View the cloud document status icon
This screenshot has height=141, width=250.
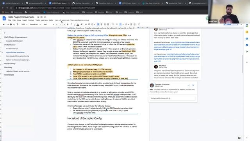point(45,17)
